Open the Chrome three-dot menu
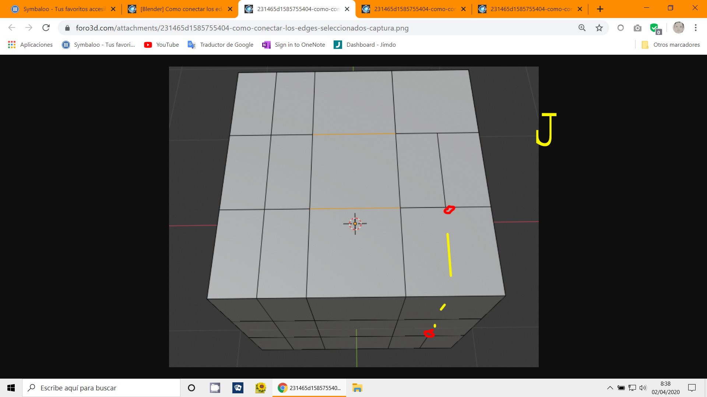The image size is (707, 397). [x=696, y=28]
